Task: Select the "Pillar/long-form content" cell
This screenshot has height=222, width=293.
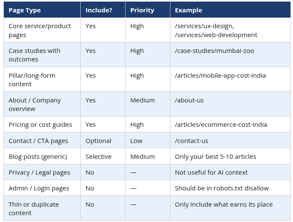Action: (x=32, y=80)
